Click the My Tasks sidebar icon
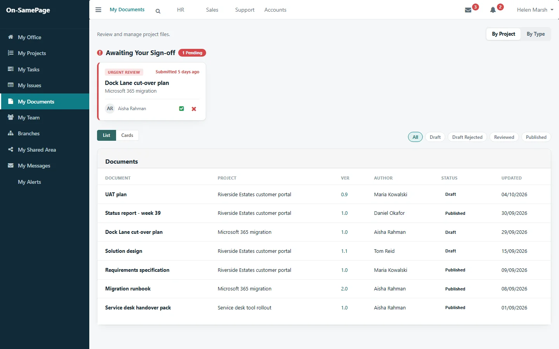 pos(10,69)
